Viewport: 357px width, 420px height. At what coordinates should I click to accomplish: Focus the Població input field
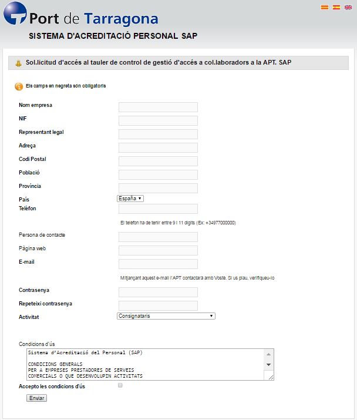158,174
